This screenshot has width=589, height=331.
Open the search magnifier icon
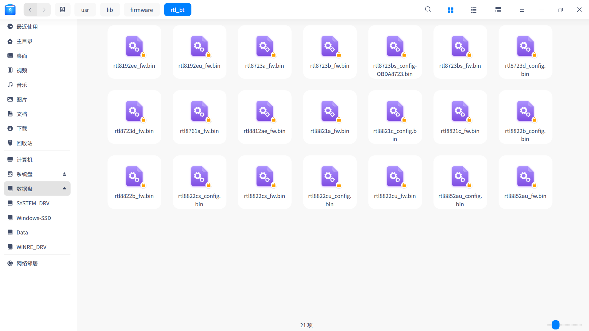click(428, 10)
